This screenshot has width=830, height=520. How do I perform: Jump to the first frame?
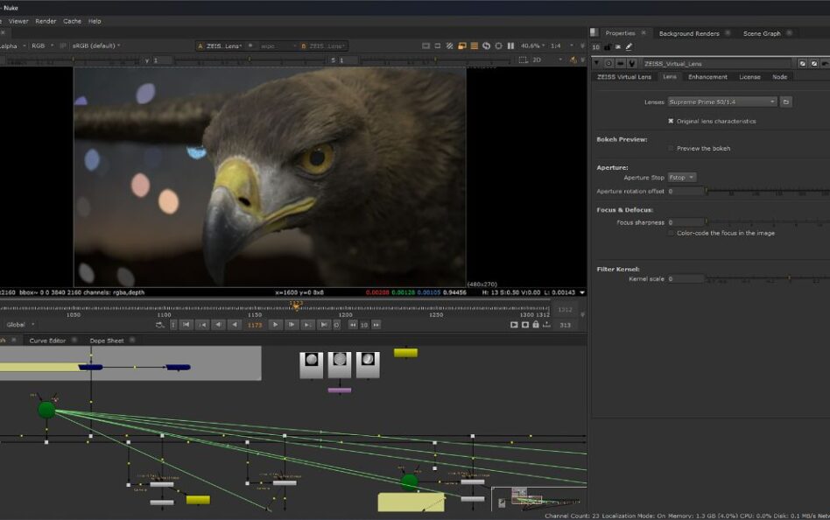click(186, 325)
